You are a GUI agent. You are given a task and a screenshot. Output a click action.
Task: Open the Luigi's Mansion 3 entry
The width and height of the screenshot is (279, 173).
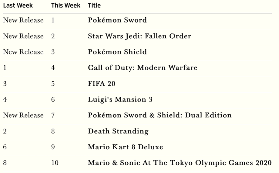tap(120, 99)
